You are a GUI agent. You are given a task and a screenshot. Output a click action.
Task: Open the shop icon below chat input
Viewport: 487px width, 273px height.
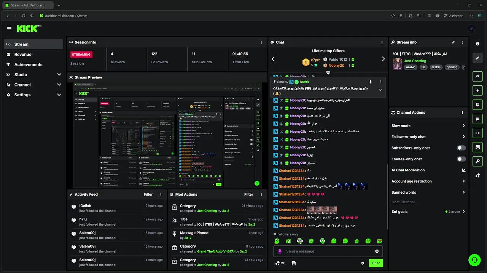click(x=293, y=263)
